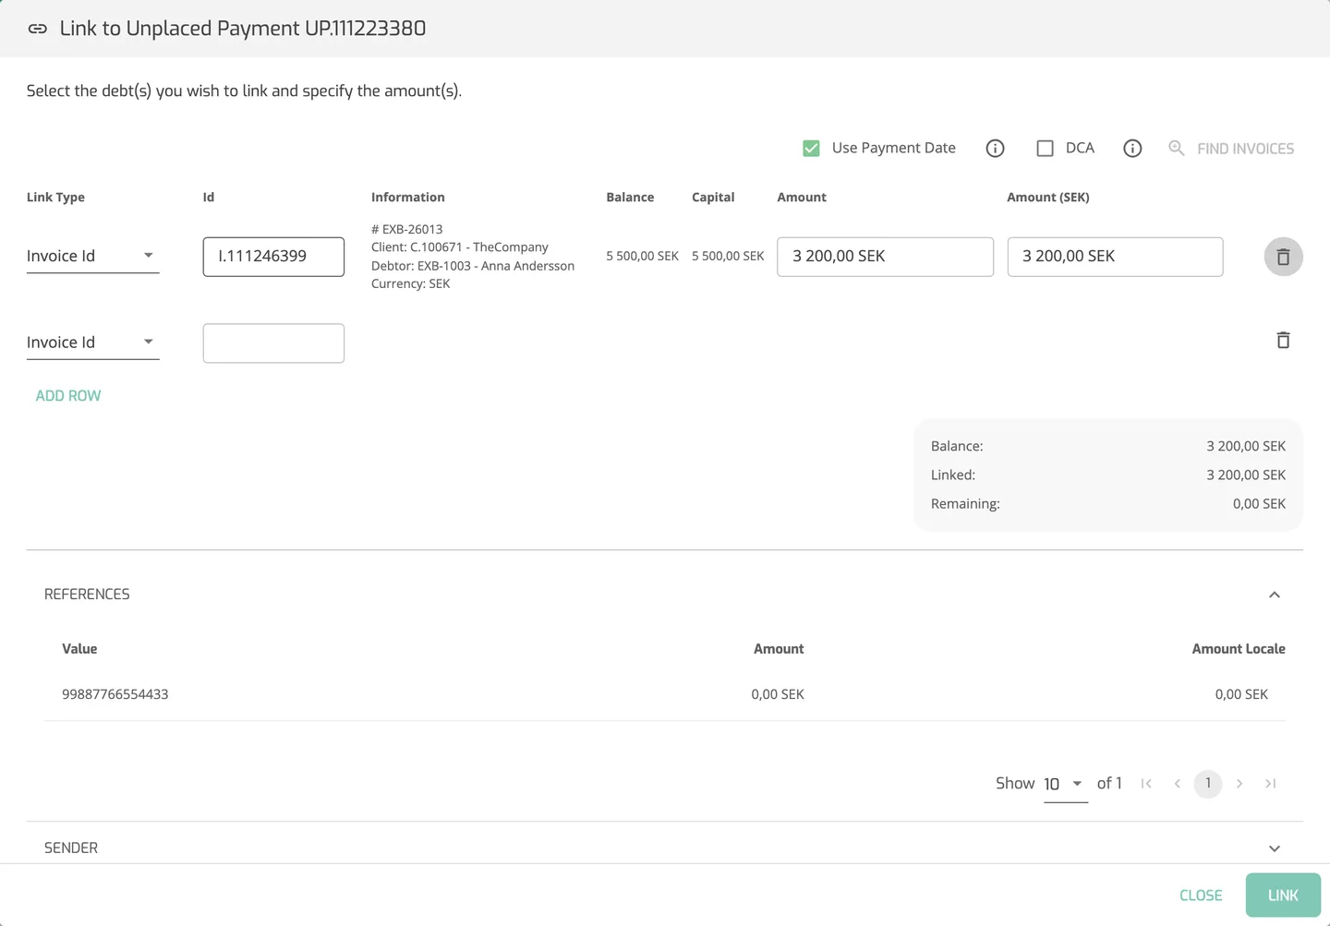Screen dimensions: 1330x926
Task: Click the link icon beside the dialog title
Action: click(37, 29)
